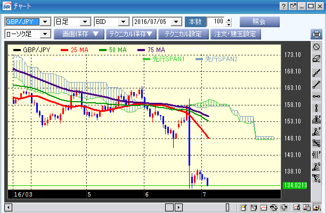
Task: Click the month 6 date axis label
Action: 147,195
